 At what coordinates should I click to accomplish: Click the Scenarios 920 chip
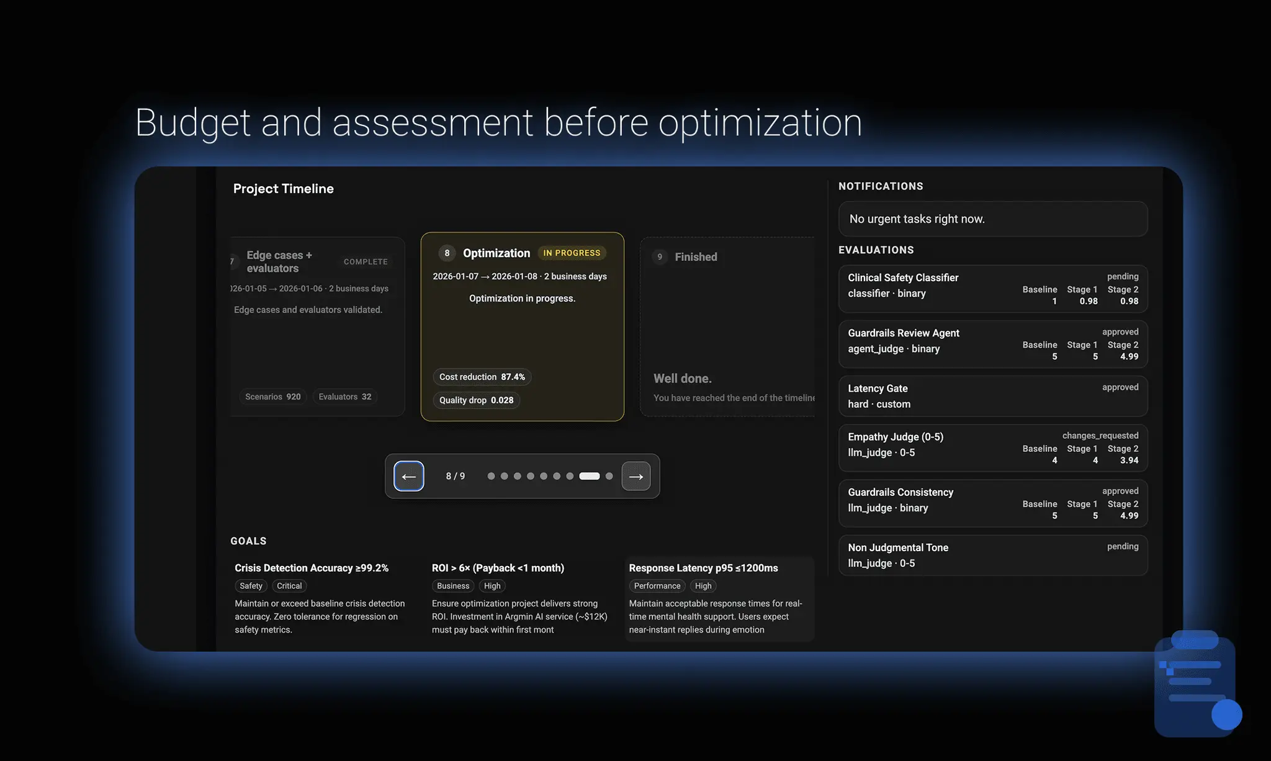point(272,397)
